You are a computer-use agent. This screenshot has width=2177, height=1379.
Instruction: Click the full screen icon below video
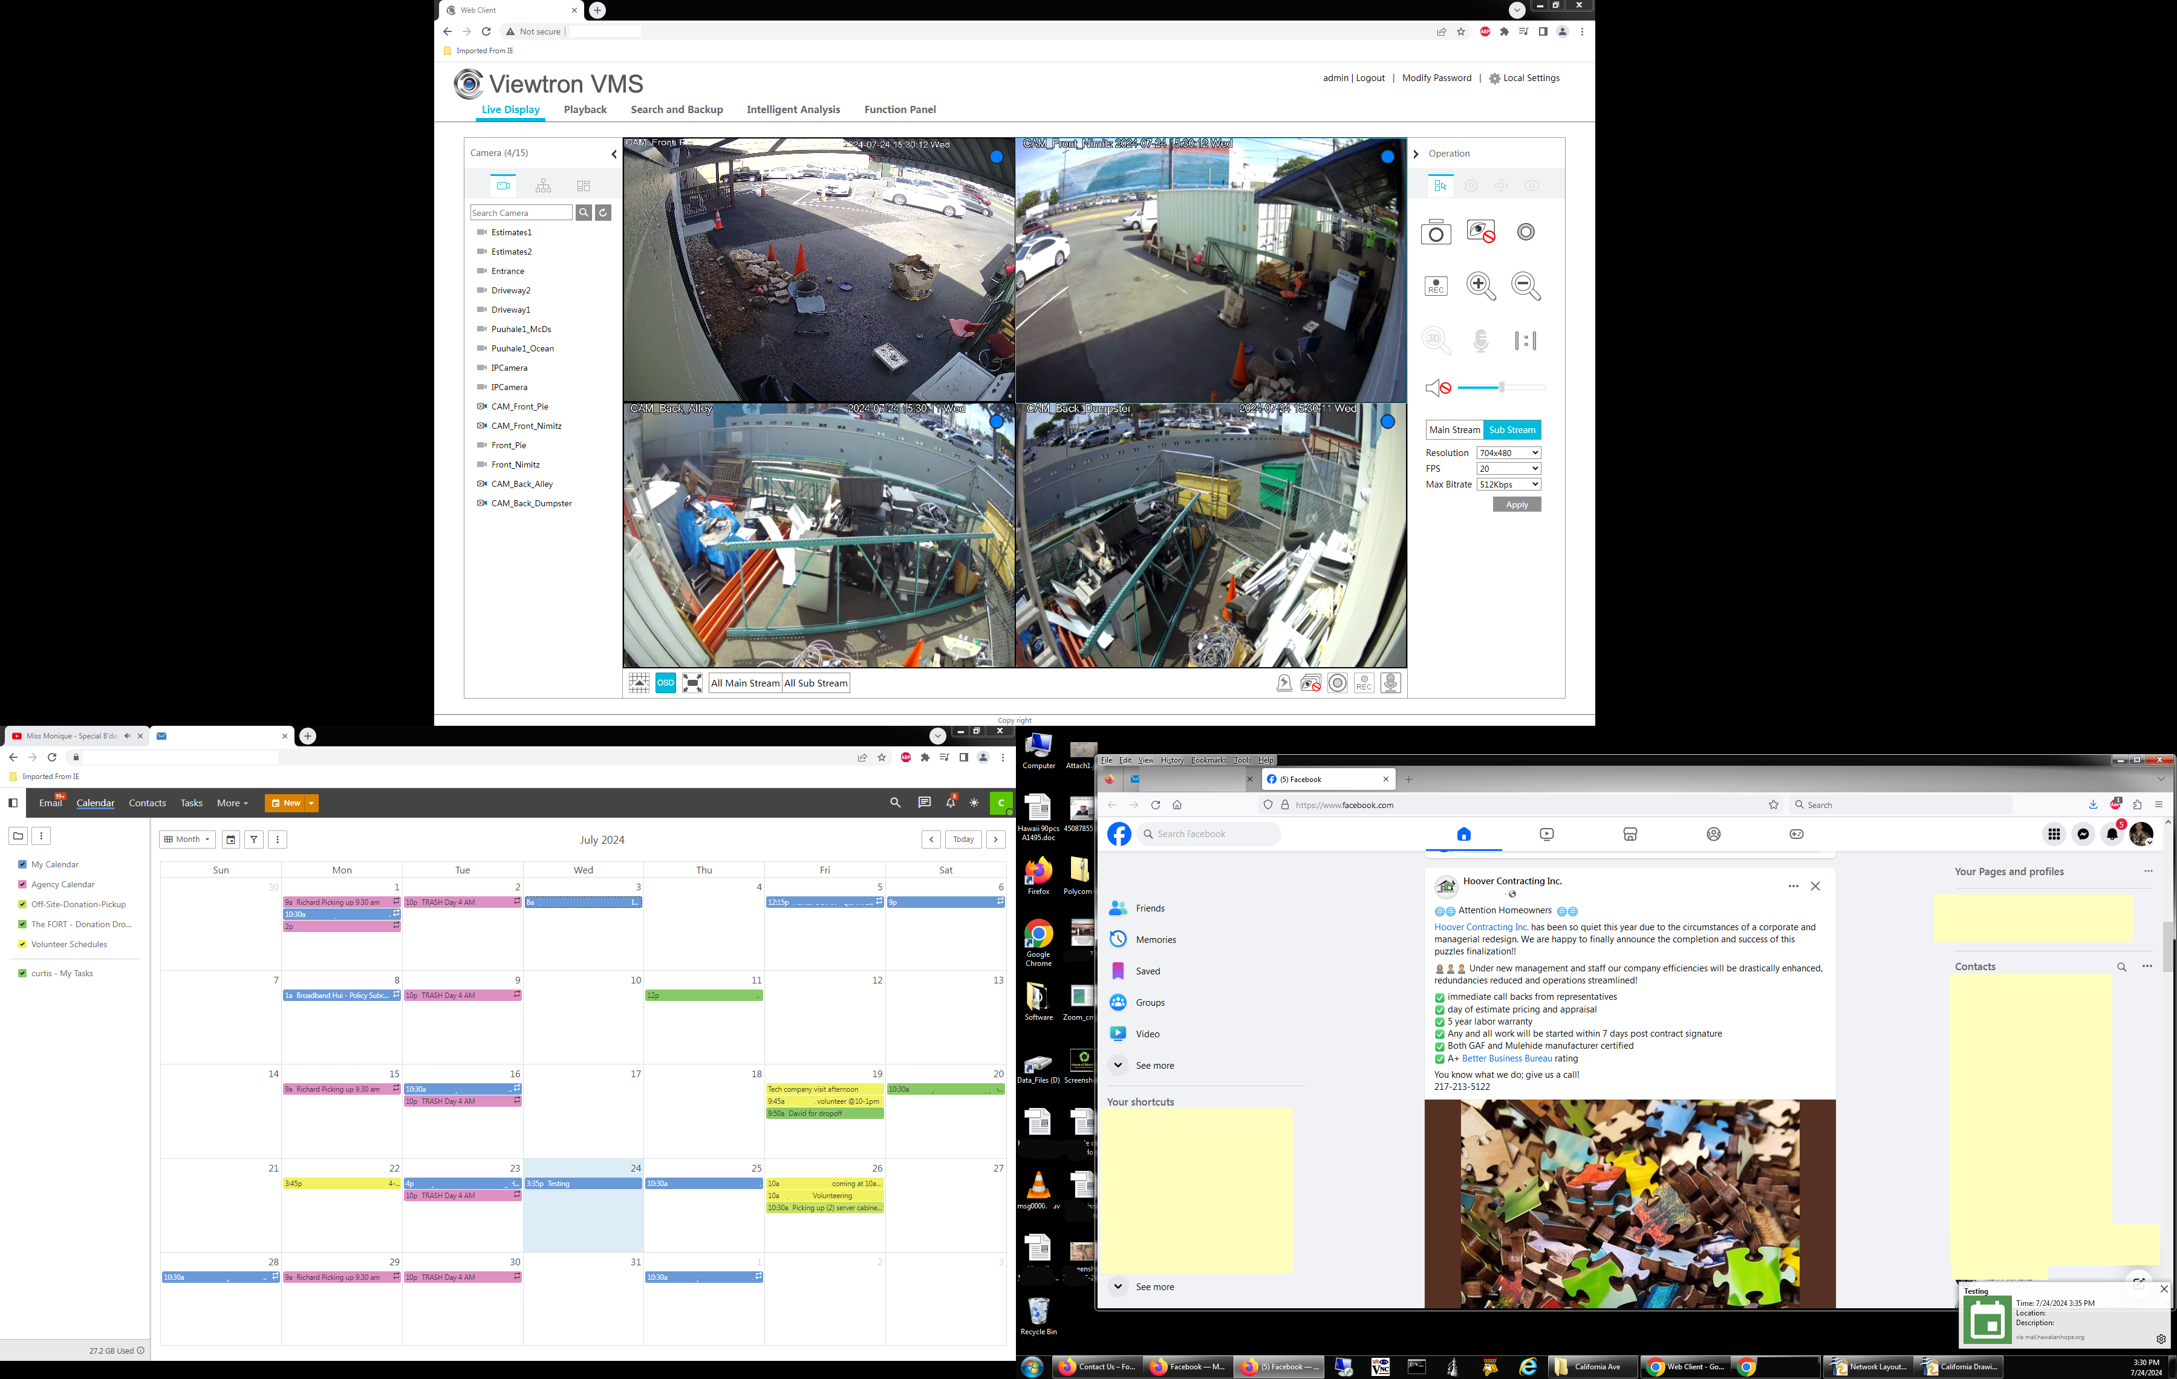click(692, 683)
